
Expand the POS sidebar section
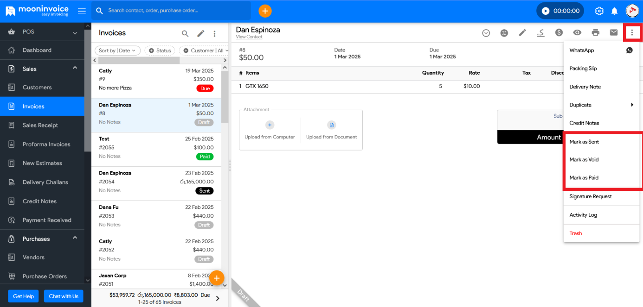42,32
